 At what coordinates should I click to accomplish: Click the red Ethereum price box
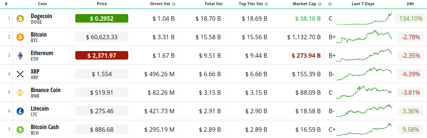[x=102, y=55]
